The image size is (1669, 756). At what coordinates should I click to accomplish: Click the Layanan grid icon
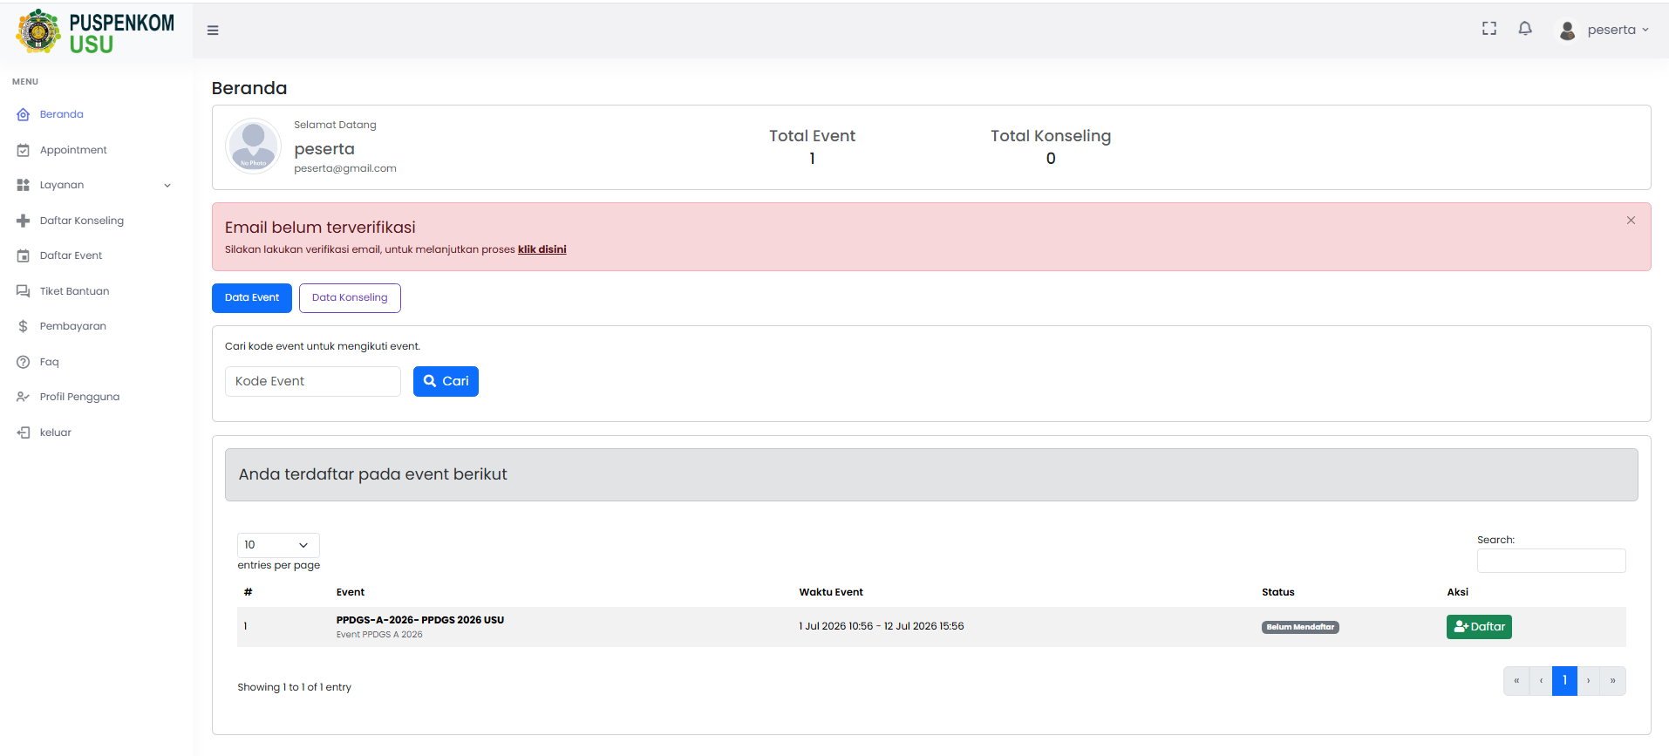(24, 185)
